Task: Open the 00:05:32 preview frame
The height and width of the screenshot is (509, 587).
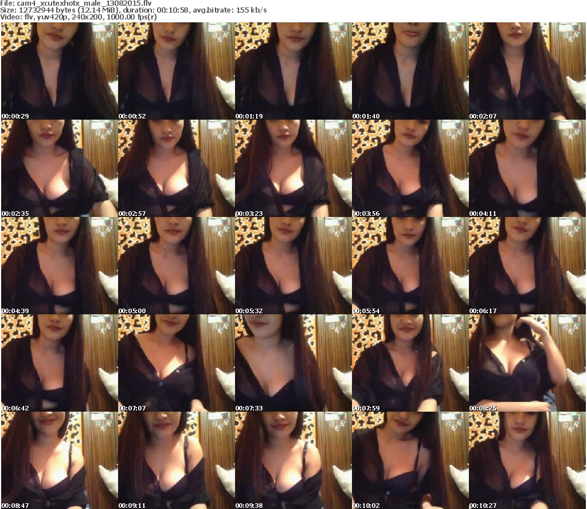Action: pyautogui.click(x=293, y=266)
